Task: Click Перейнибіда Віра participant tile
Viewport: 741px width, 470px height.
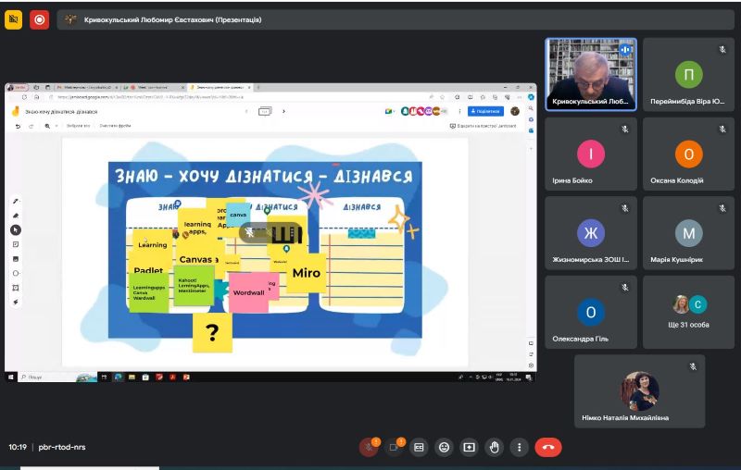Action: tap(688, 75)
